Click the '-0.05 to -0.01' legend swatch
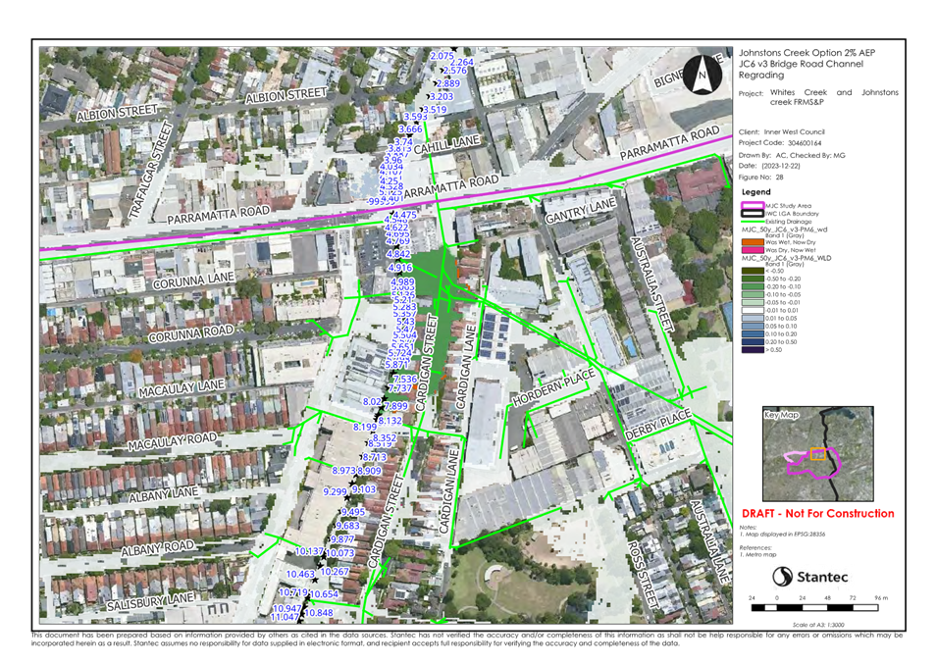The image size is (937, 663). pyautogui.click(x=753, y=302)
